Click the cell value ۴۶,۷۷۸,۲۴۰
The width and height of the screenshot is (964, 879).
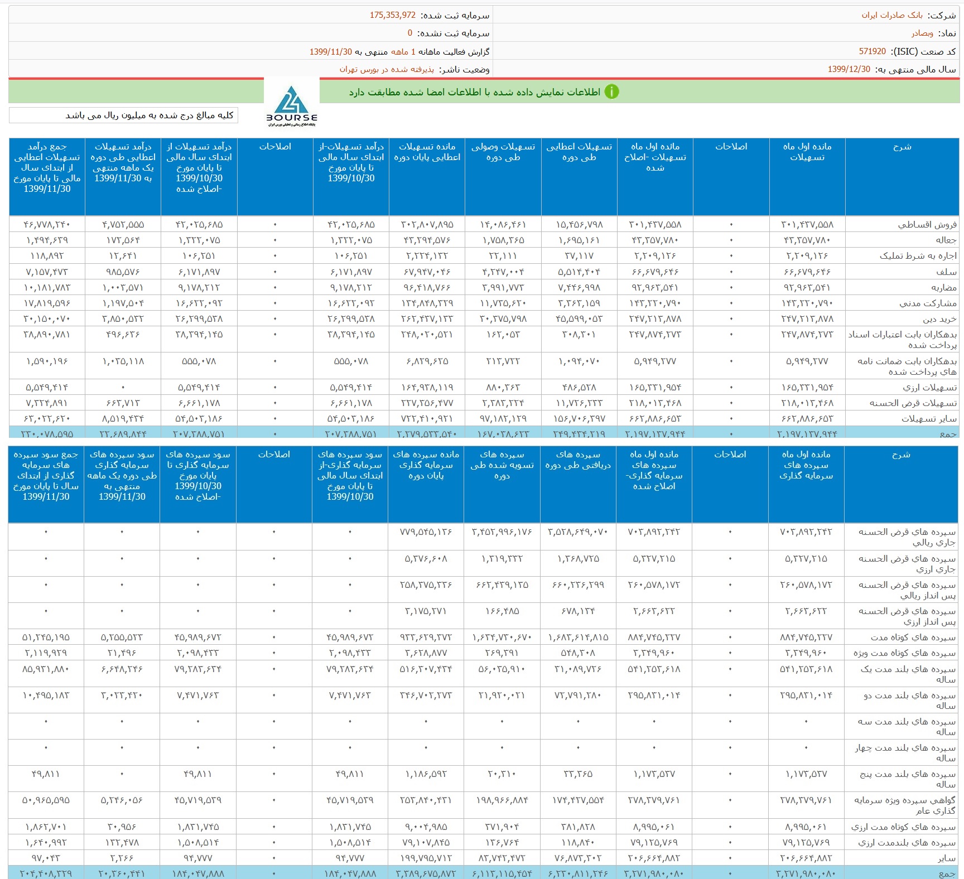[47, 225]
